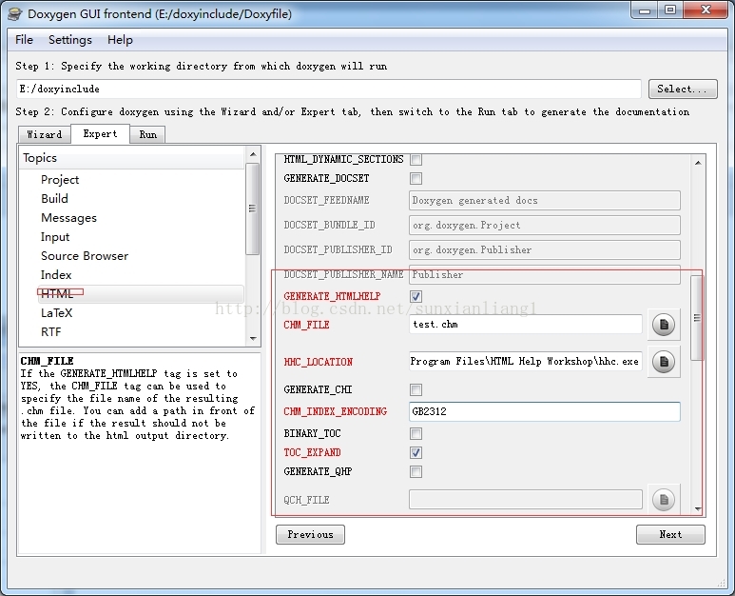This screenshot has width=735, height=596.
Task: Open the LaTeX topic
Action: (57, 313)
